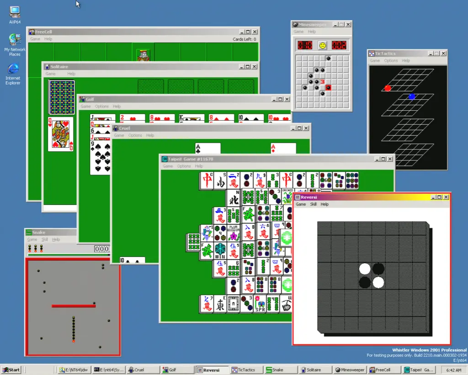468x375 pixels.
Task: Open Help menu in Reversi
Action: pos(324,204)
